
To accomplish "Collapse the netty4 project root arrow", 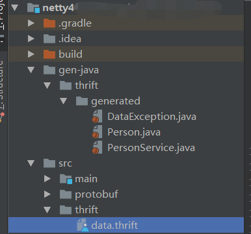I will (15, 8).
